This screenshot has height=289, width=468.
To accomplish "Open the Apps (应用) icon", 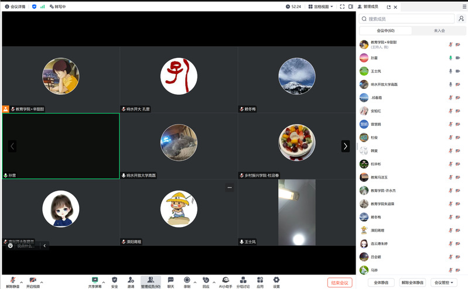I will (x=260, y=282).
